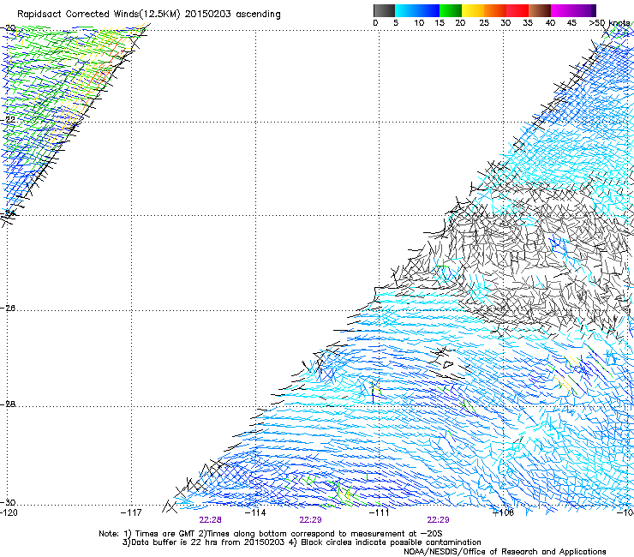This screenshot has width=634, height=557.
Task: Click the orange 25-30 knots legend segment
Action: [x=495, y=10]
